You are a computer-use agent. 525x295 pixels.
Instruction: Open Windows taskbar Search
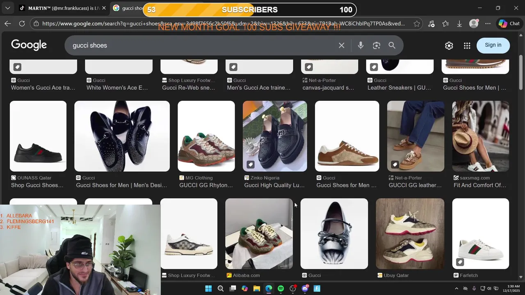(x=221, y=288)
